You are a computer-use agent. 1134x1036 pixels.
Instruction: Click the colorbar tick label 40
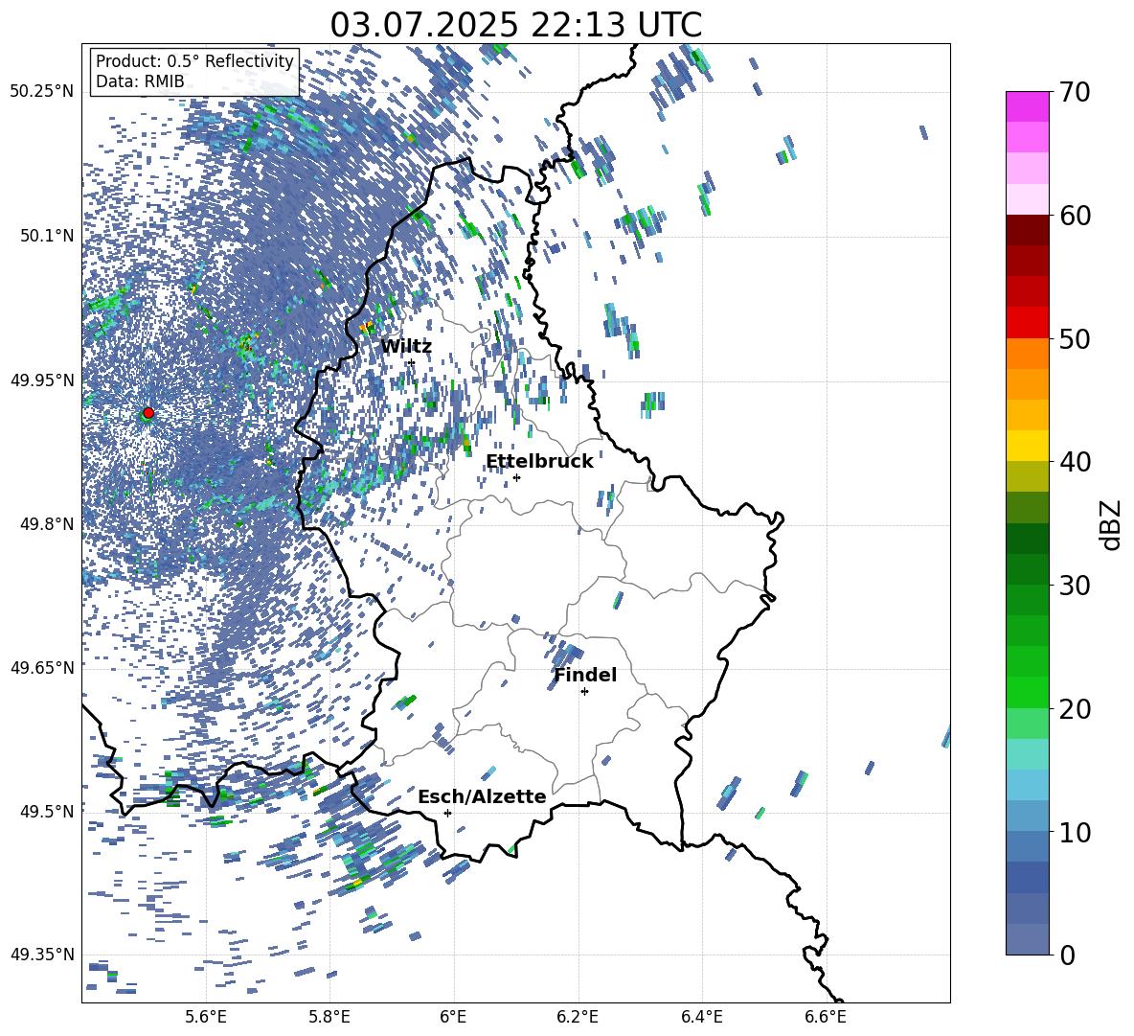[x=1075, y=462]
